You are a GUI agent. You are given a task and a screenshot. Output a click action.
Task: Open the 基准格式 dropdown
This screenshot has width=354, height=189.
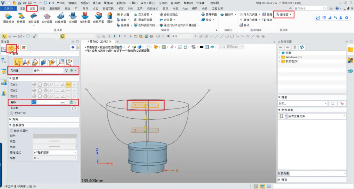pyautogui.click(x=55, y=152)
